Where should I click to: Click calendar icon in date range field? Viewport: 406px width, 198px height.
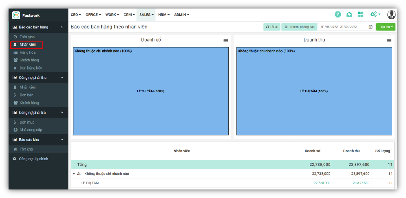pos(371,27)
